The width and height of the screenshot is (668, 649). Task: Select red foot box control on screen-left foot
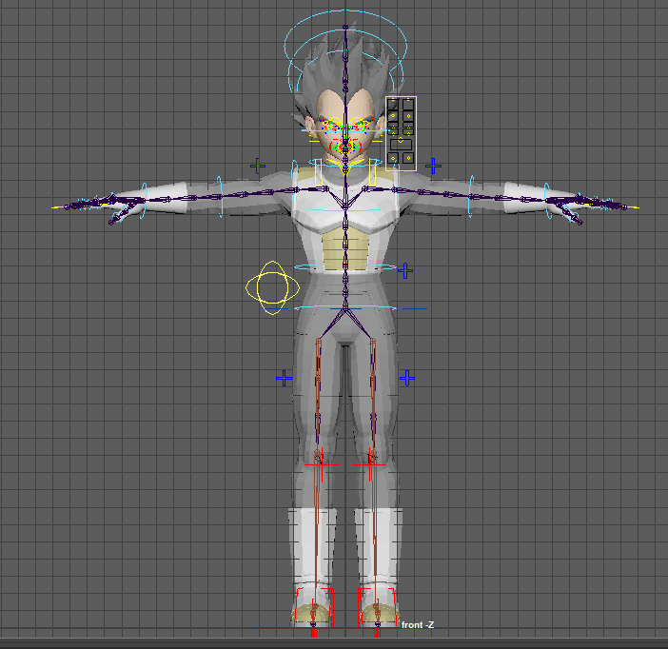point(314,607)
